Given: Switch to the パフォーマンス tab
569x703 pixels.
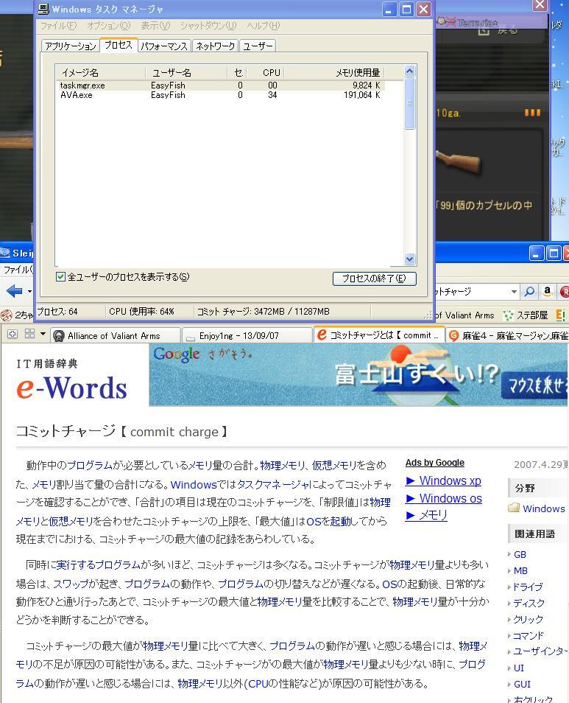Looking at the screenshot, I should (164, 46).
